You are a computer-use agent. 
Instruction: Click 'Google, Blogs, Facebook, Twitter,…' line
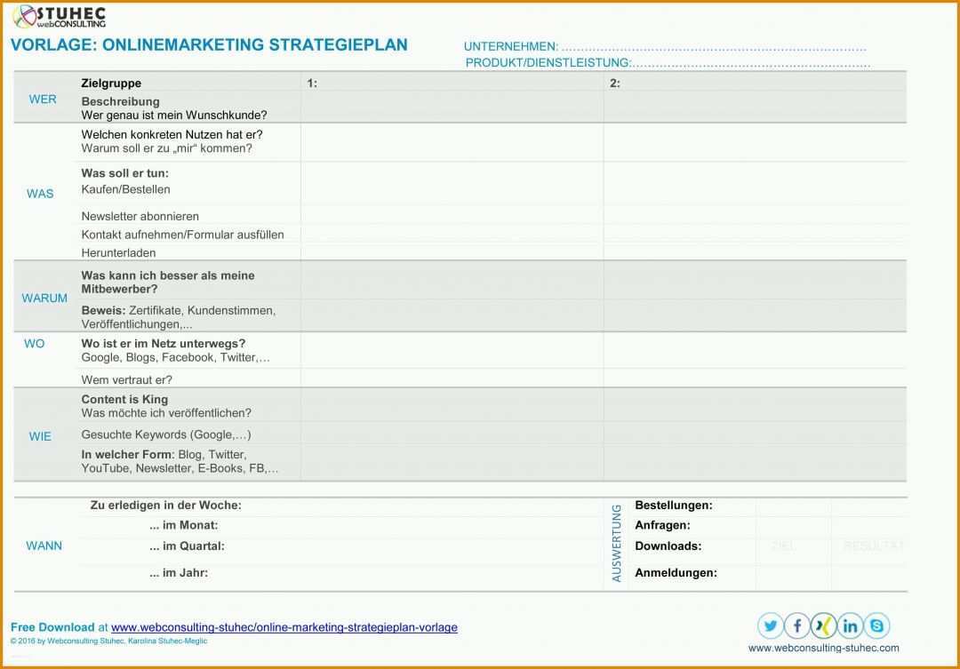(175, 357)
